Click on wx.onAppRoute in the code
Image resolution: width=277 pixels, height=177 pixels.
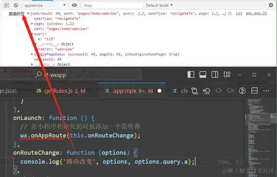pyautogui.click(x=43, y=136)
